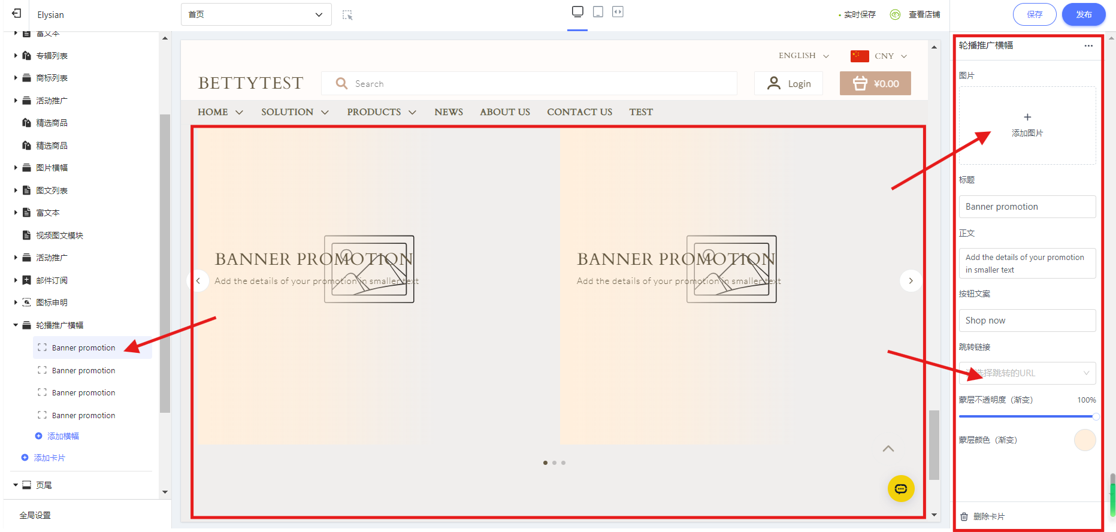Image resolution: width=1116 pixels, height=532 pixels.
Task: Click the 蒙层不透明度 opacity slider
Action: [x=1027, y=416]
